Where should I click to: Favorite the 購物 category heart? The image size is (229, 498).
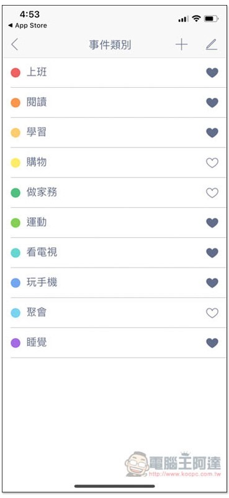[x=212, y=162]
